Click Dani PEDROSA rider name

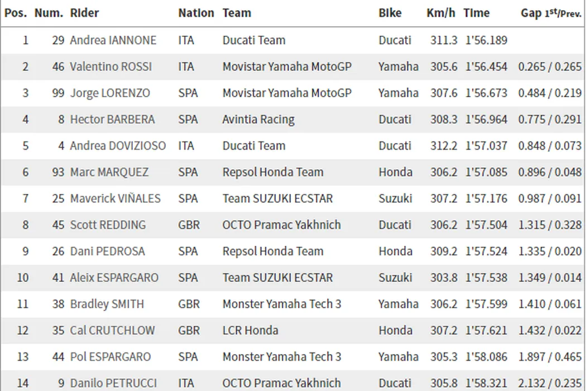click(x=107, y=251)
